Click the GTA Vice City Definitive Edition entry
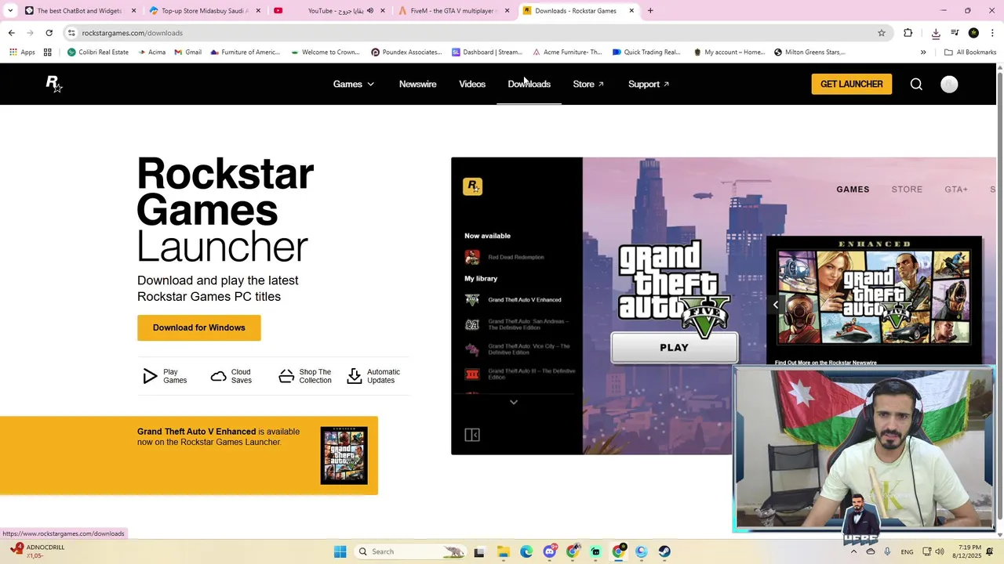The height and width of the screenshot is (564, 1004). coord(519,349)
